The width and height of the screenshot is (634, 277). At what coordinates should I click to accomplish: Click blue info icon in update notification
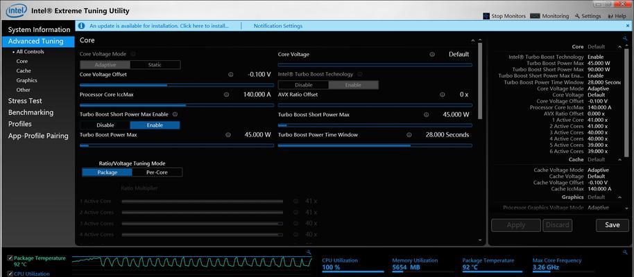pyautogui.click(x=82, y=26)
